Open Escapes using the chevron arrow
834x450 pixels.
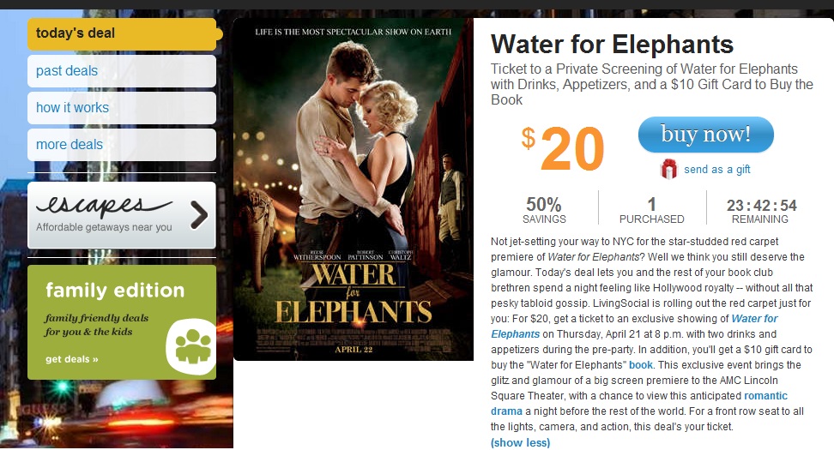198,214
